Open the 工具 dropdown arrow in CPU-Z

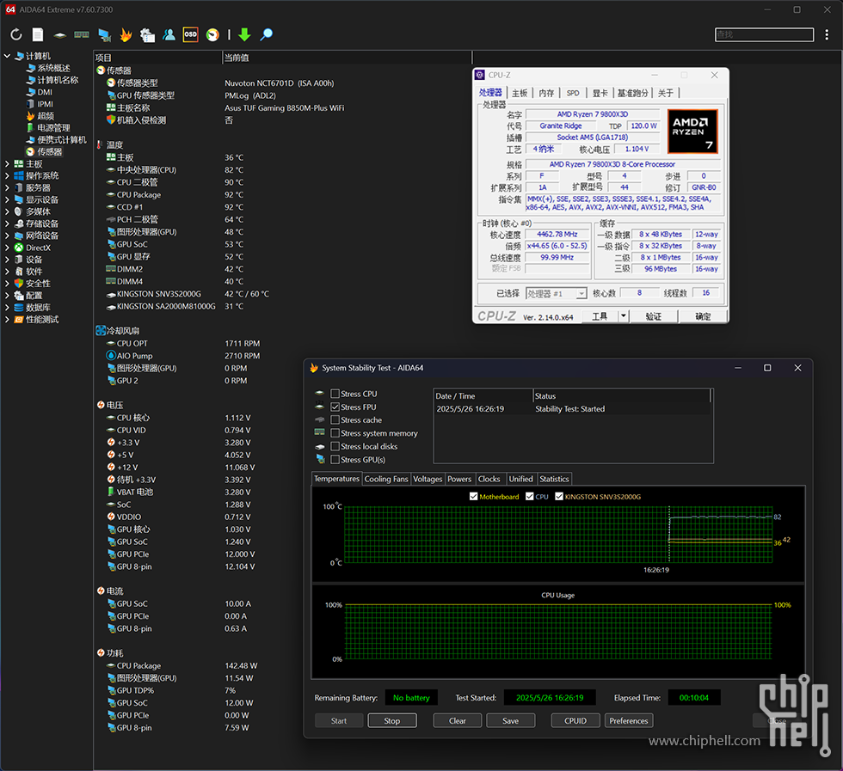(623, 316)
